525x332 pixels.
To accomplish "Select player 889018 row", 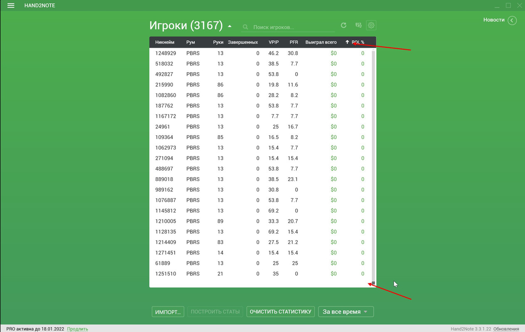I will 260,179.
